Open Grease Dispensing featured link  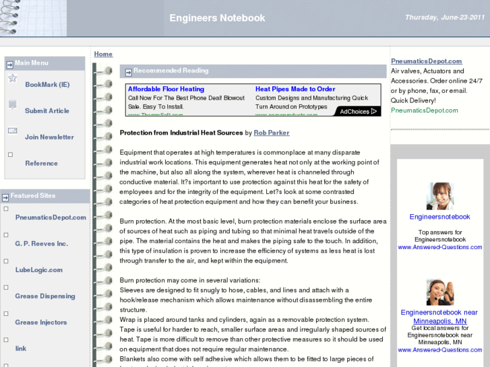[x=45, y=296]
